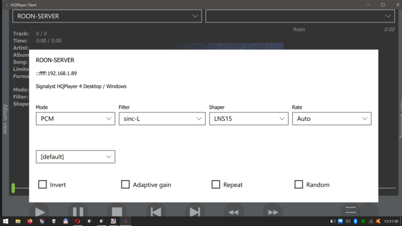Open the system clock showing 13:31:30

click(x=391, y=221)
